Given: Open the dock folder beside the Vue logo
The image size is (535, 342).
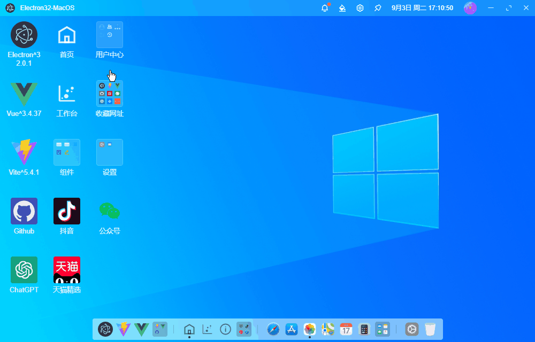Looking at the screenshot, I should pyautogui.click(x=159, y=329).
